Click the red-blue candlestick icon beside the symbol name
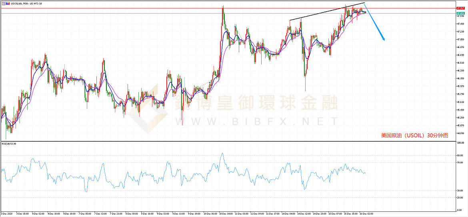The image size is (468, 217). coord(7,2)
